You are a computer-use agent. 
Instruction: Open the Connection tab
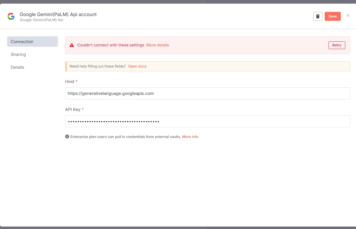pyautogui.click(x=32, y=42)
